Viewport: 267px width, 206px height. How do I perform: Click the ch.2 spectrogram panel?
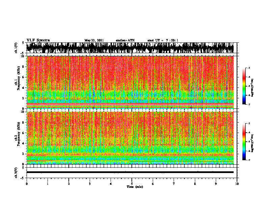130,138
